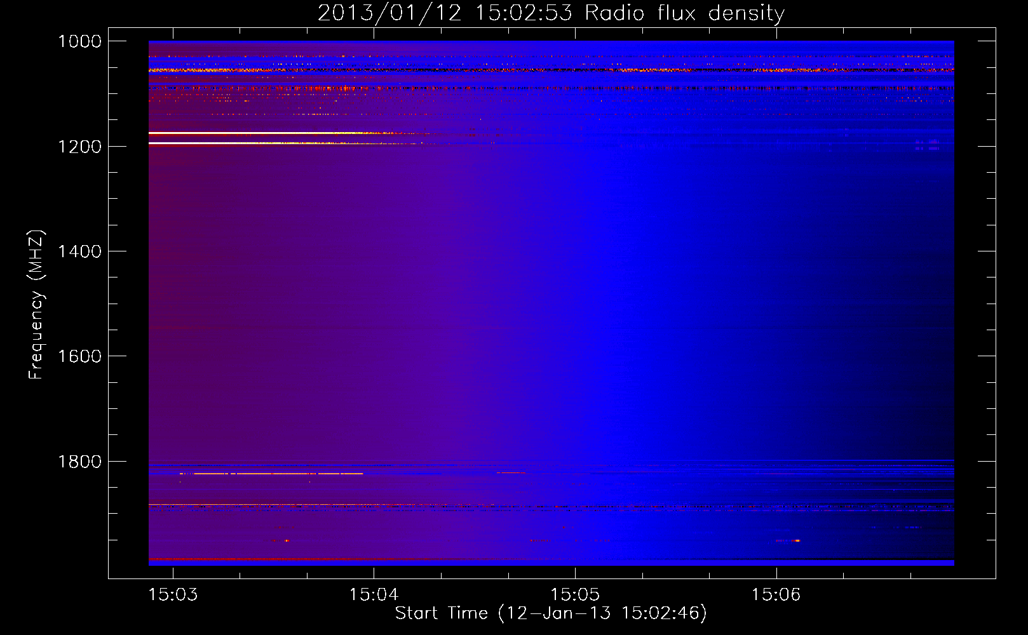This screenshot has width=1028, height=635.
Task: Click the 'Frequency (MHZ)' y-axis label
Action: point(37,305)
